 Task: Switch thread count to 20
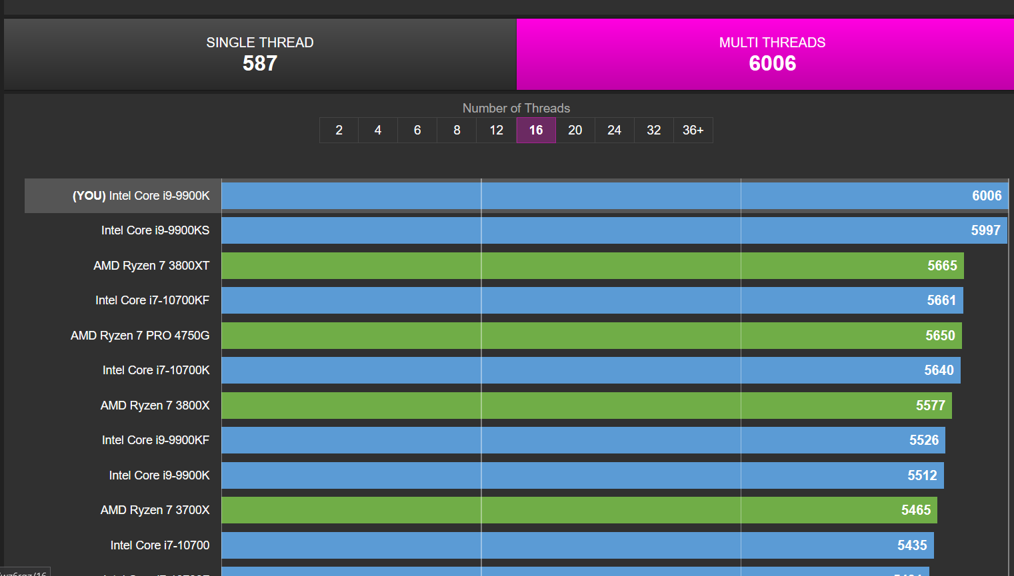tap(575, 131)
